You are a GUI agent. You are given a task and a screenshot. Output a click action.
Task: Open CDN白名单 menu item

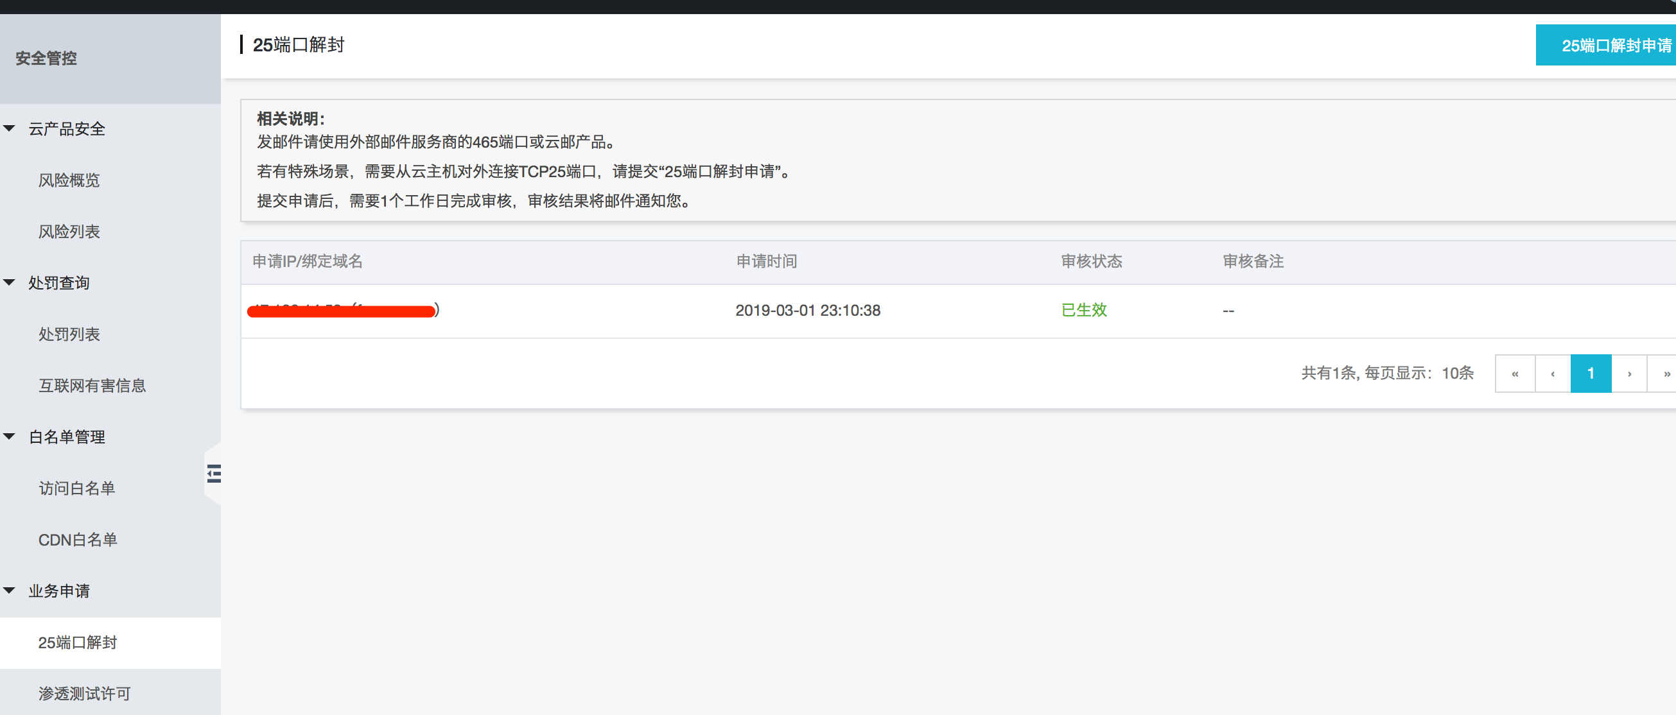click(78, 540)
